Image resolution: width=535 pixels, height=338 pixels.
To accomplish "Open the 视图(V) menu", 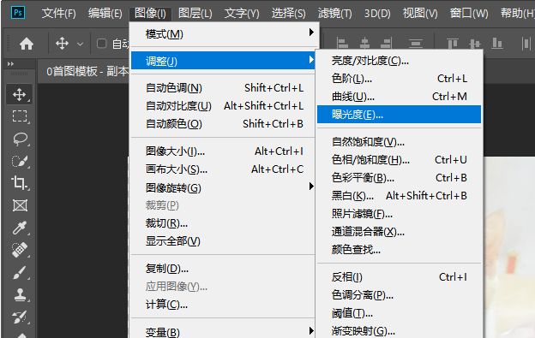I will click(420, 14).
